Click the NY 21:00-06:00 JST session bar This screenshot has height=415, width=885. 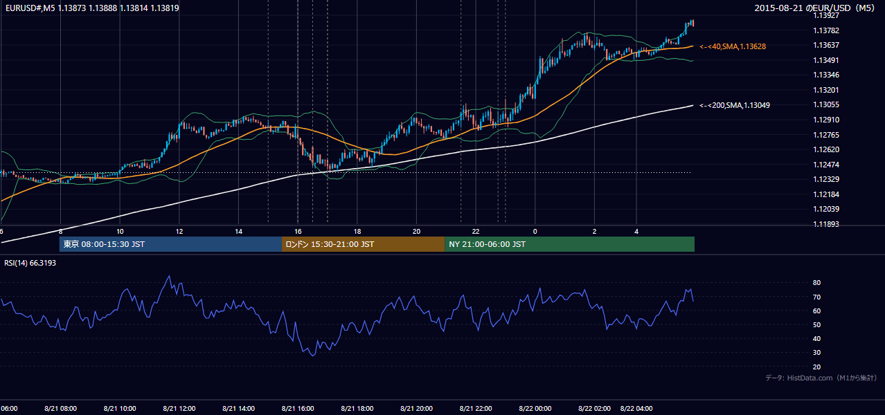569,244
